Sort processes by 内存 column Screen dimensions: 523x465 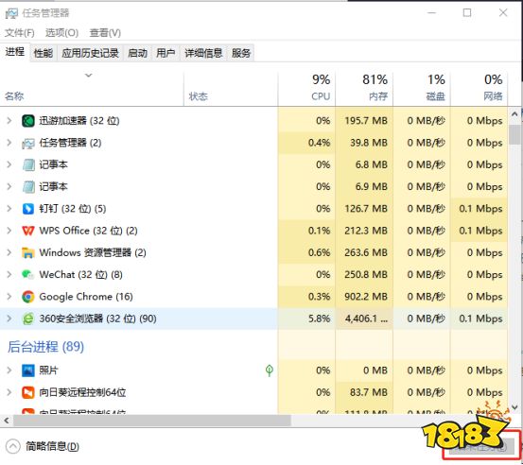pyautogui.click(x=364, y=88)
